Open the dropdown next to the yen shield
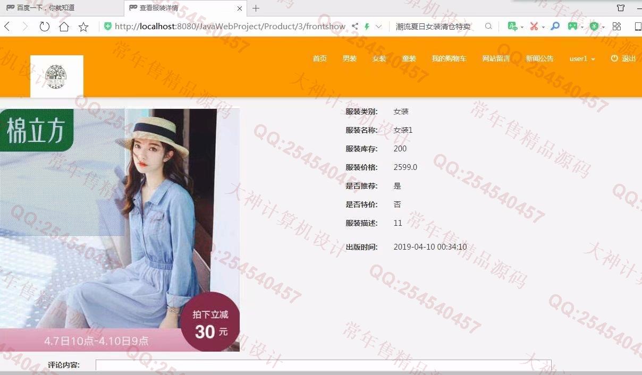Viewport: 642px width, 375px height. (x=603, y=27)
